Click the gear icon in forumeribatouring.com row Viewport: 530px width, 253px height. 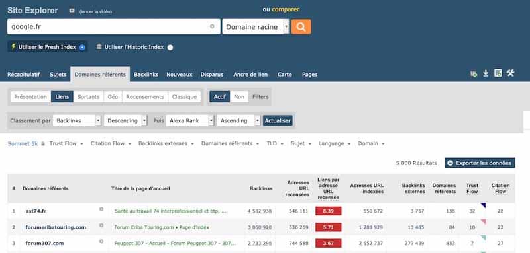pyautogui.click(x=101, y=225)
